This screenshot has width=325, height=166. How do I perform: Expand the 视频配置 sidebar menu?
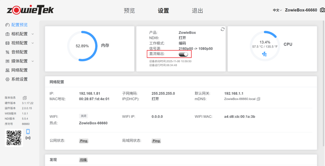(x=20, y=43)
